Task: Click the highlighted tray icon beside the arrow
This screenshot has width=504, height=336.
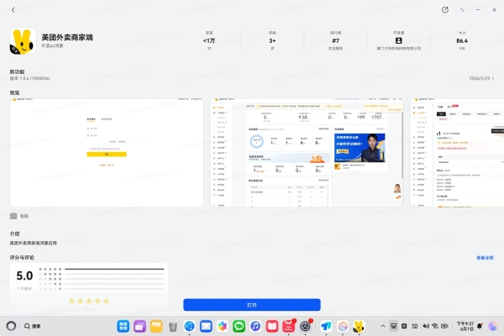Action: 393,326
